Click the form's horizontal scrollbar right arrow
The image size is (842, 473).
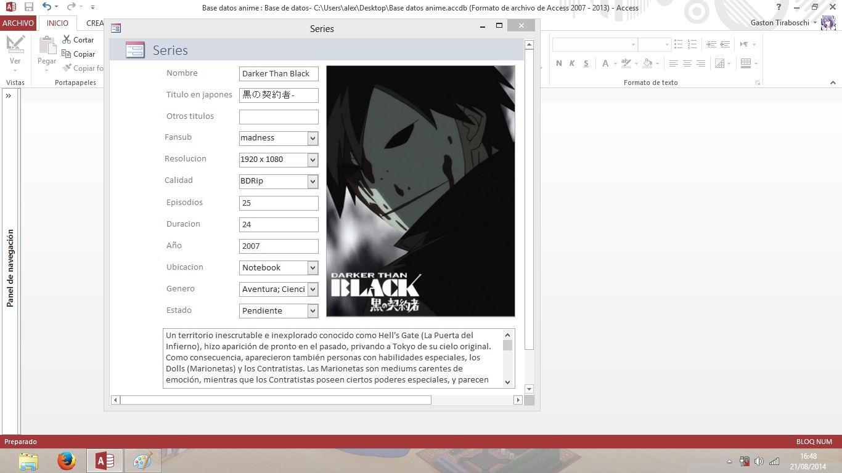[518, 400]
